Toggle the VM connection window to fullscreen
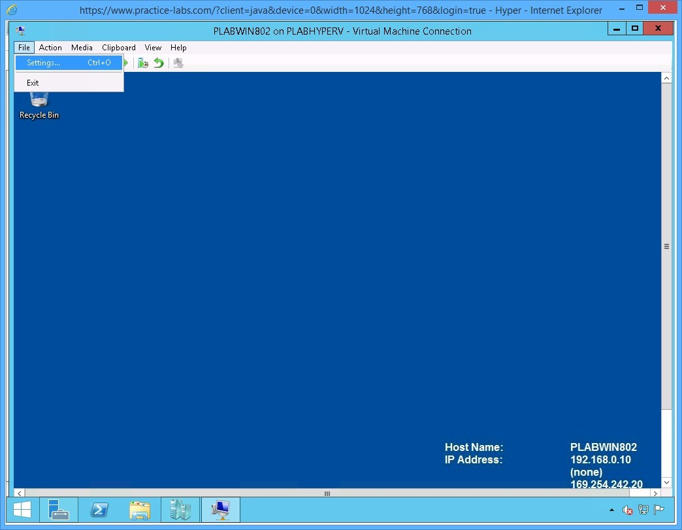The height and width of the screenshot is (530, 682). (x=634, y=28)
